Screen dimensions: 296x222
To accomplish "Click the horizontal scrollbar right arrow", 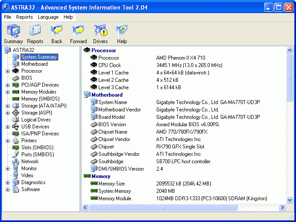I will 283,207.
